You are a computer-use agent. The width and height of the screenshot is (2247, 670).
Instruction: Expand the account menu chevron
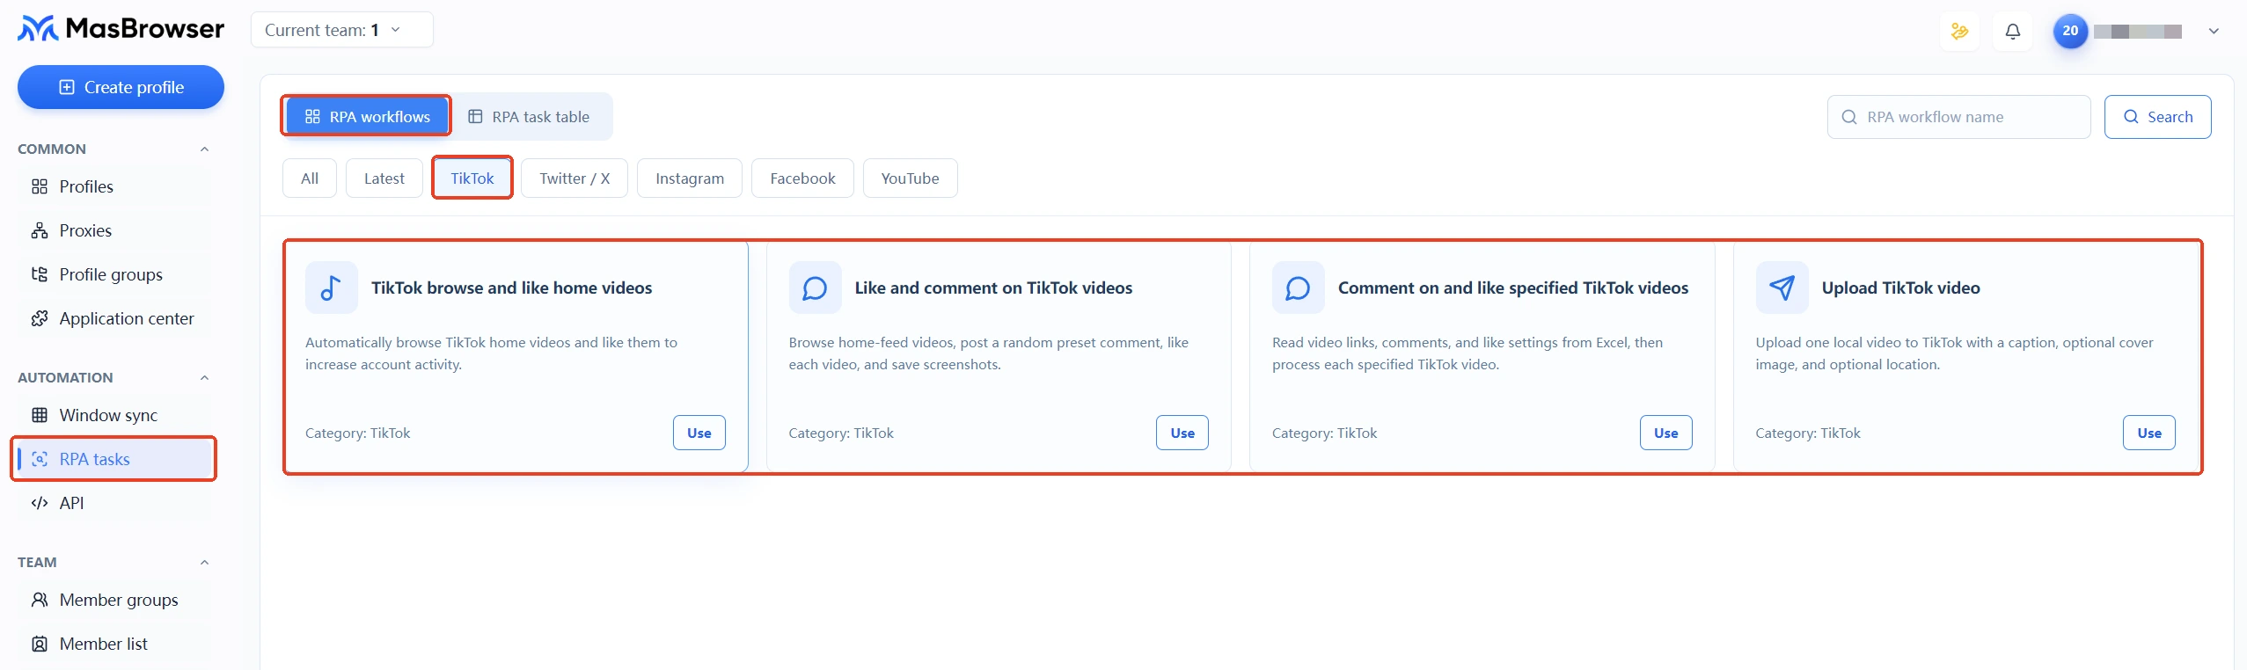pyautogui.click(x=2214, y=31)
